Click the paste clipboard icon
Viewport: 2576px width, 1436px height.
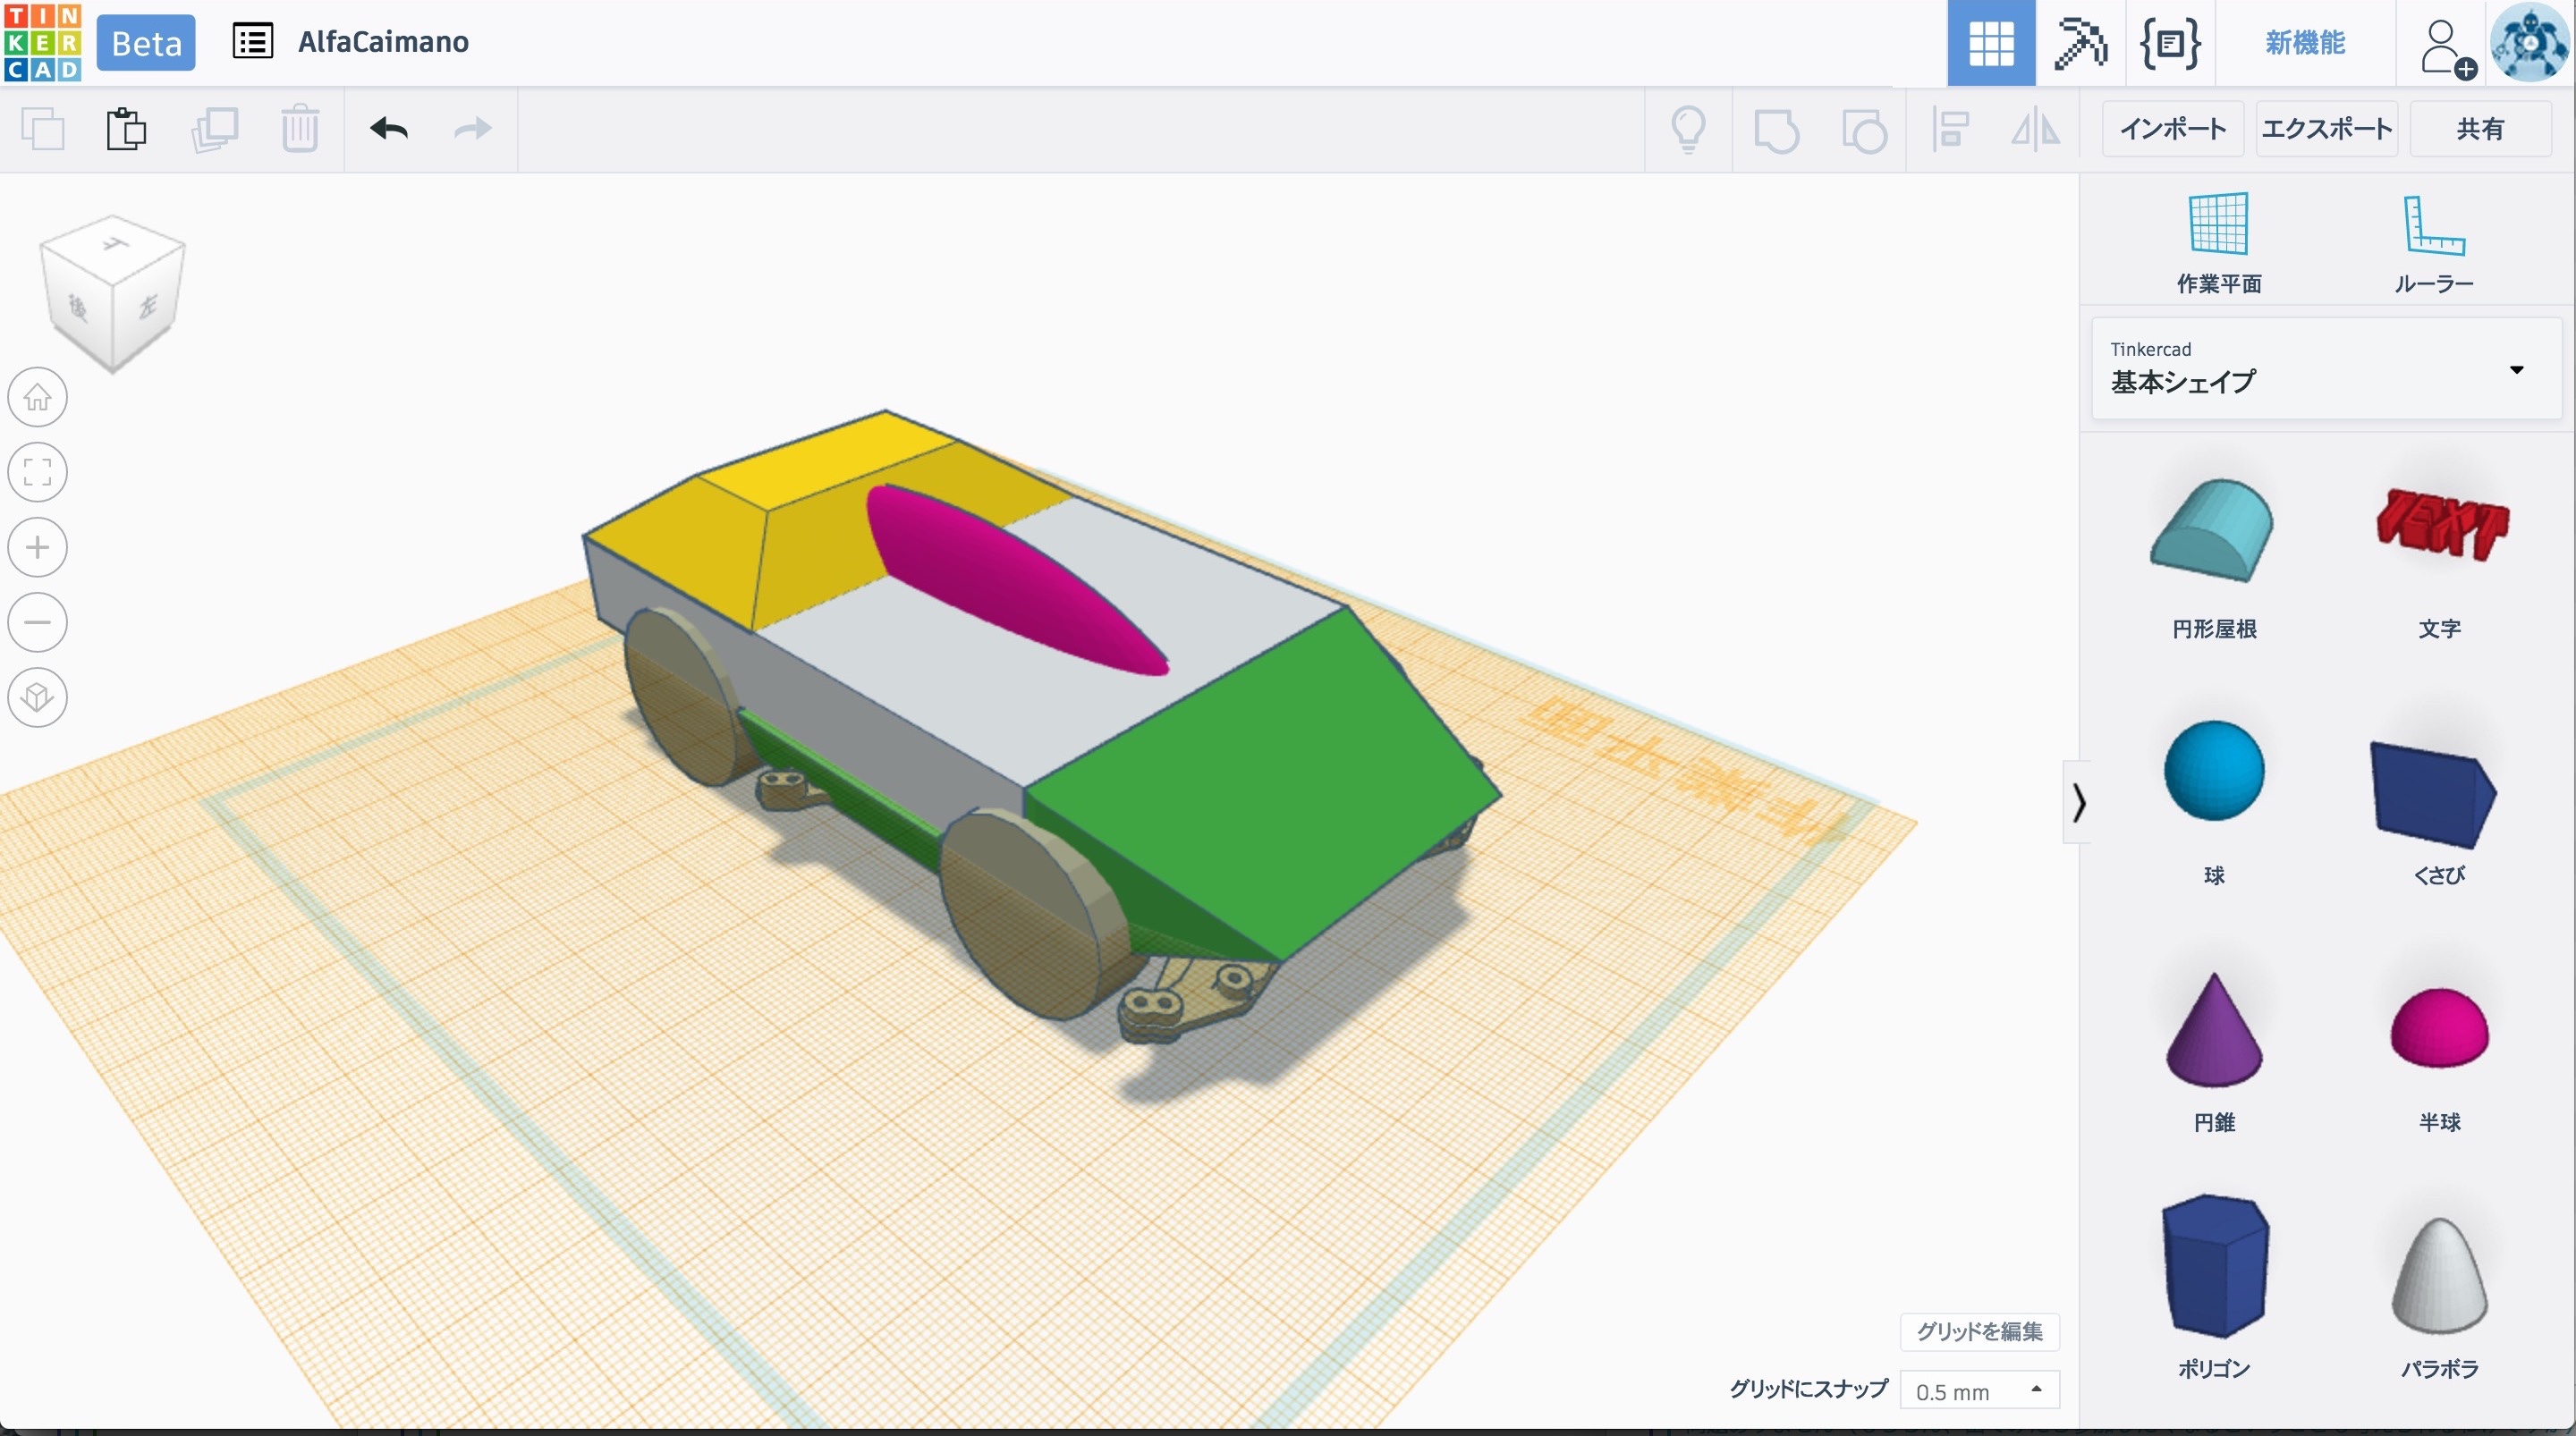coord(127,129)
